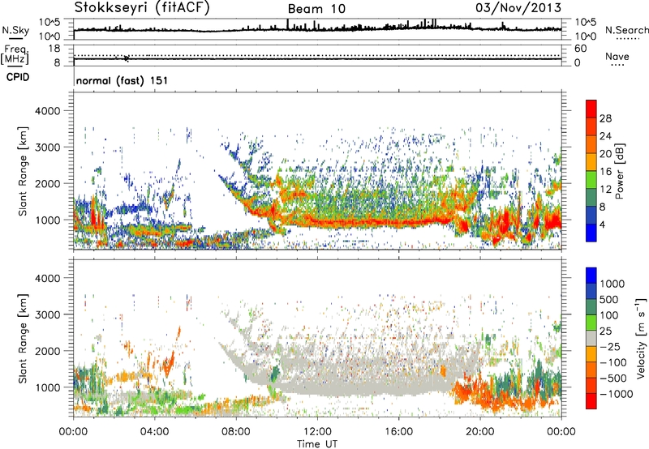Click the 'Stokkseyri (fitACF)' title text
649x449 pixels.
pyautogui.click(x=142, y=7)
